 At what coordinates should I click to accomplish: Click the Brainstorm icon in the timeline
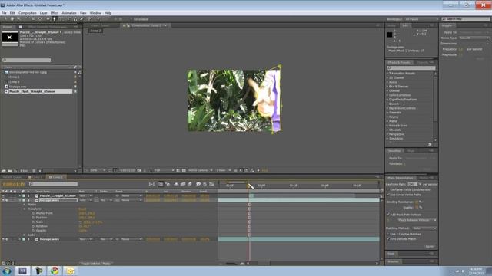tap(198, 184)
